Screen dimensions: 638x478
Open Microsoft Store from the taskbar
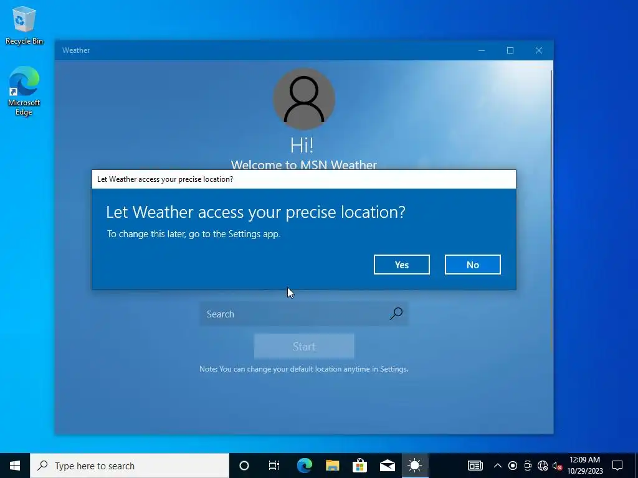(359, 466)
